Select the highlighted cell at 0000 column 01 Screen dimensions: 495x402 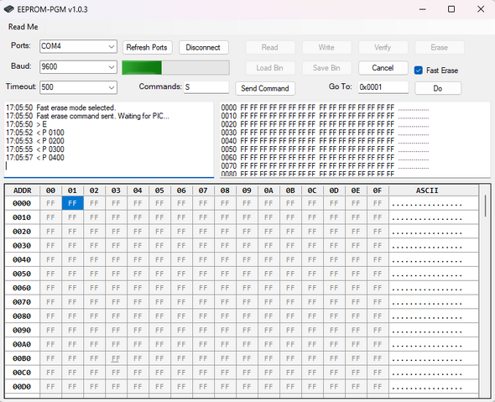click(x=73, y=203)
